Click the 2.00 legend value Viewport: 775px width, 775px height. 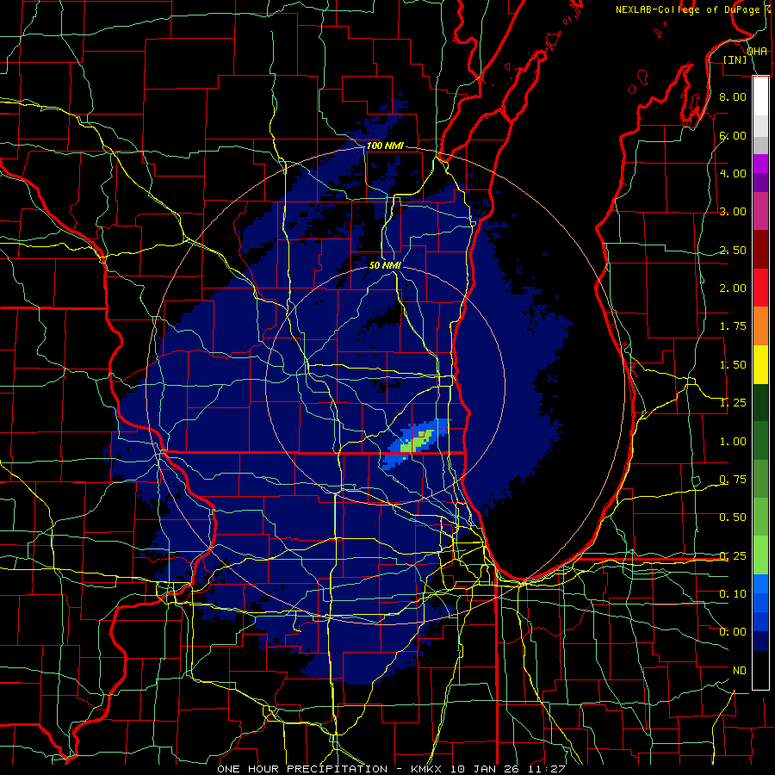732,288
